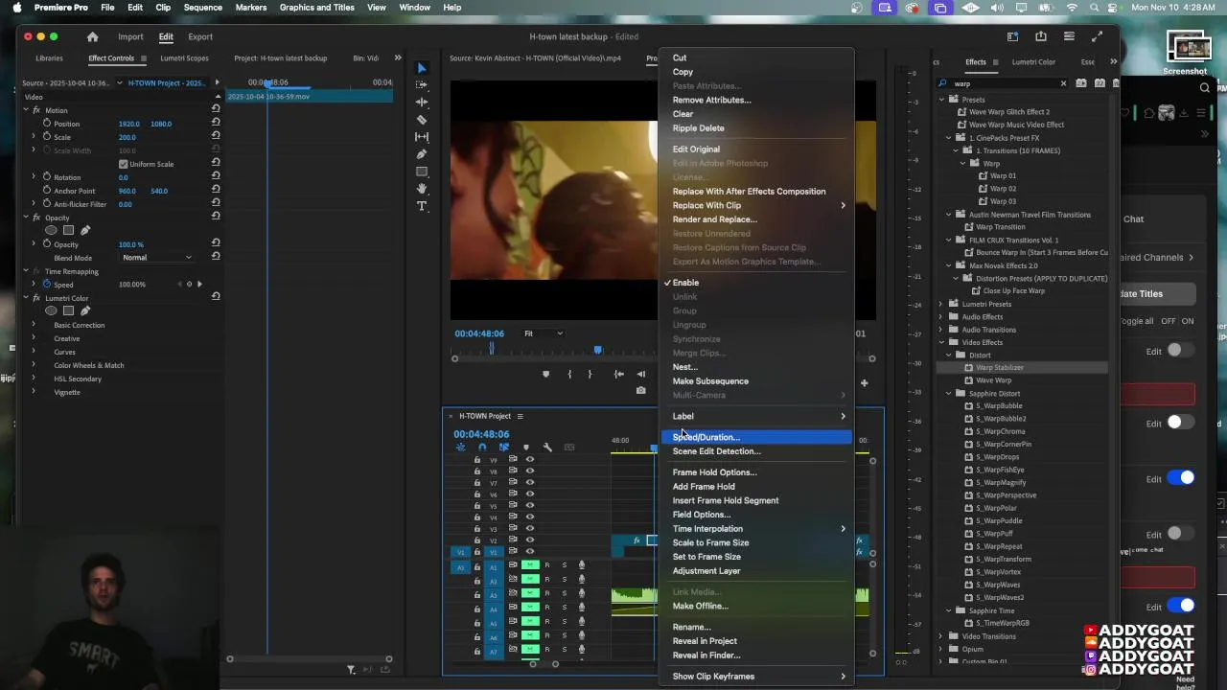Image resolution: width=1227 pixels, height=690 pixels.
Task: Collapse the Sapphire Time folder
Action: (x=949, y=610)
